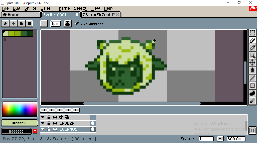Select the Move tool
This screenshot has width=257, height=143.
click(252, 63)
